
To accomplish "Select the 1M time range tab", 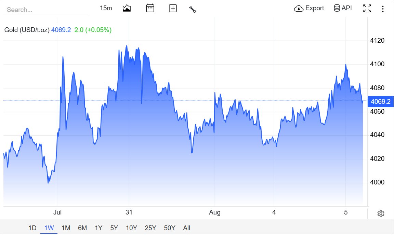I will coord(66,228).
